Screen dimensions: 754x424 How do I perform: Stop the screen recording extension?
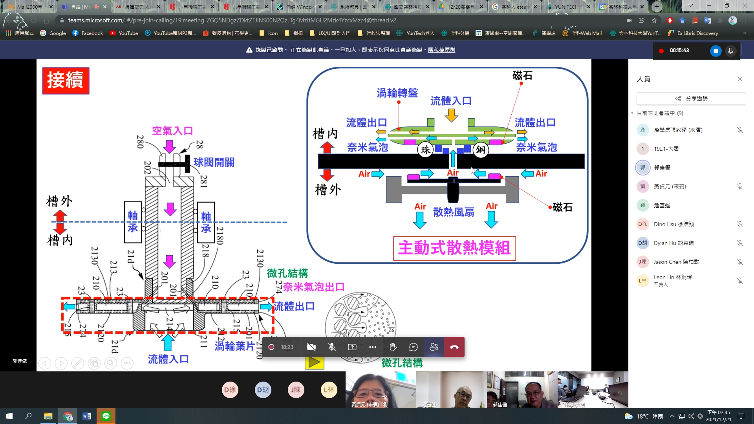click(716, 51)
